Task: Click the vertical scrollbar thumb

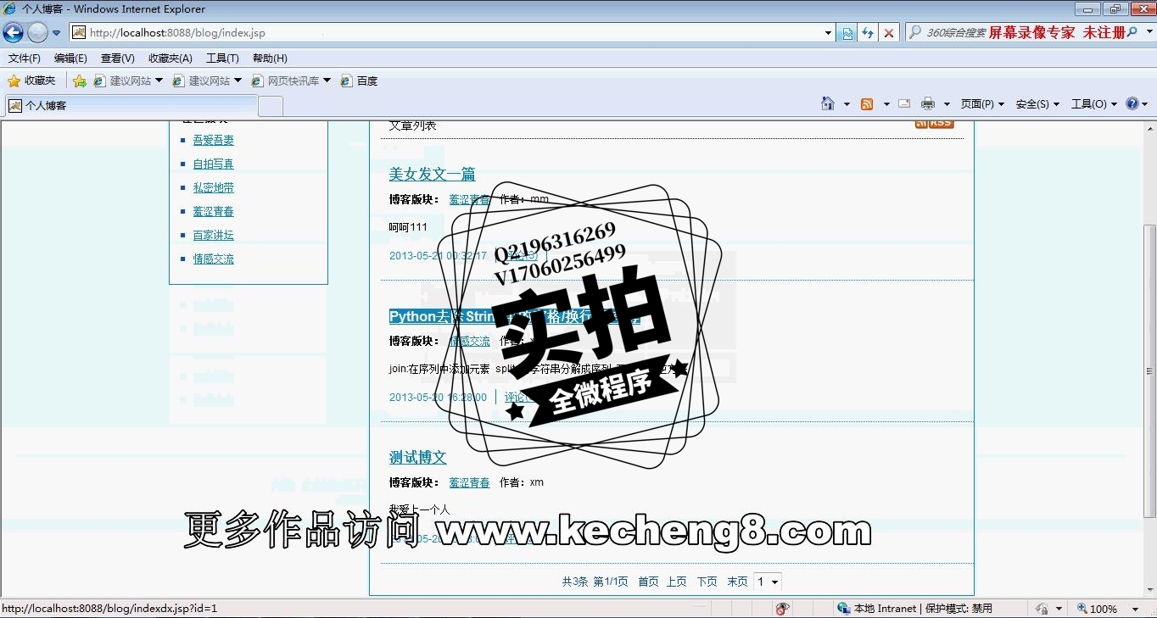Action: [x=1149, y=371]
